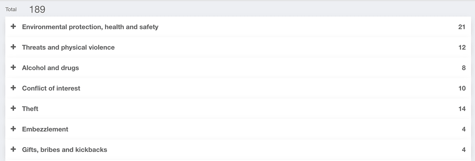Select the Threats and physical violence row title
This screenshot has height=161, width=475.
click(68, 47)
